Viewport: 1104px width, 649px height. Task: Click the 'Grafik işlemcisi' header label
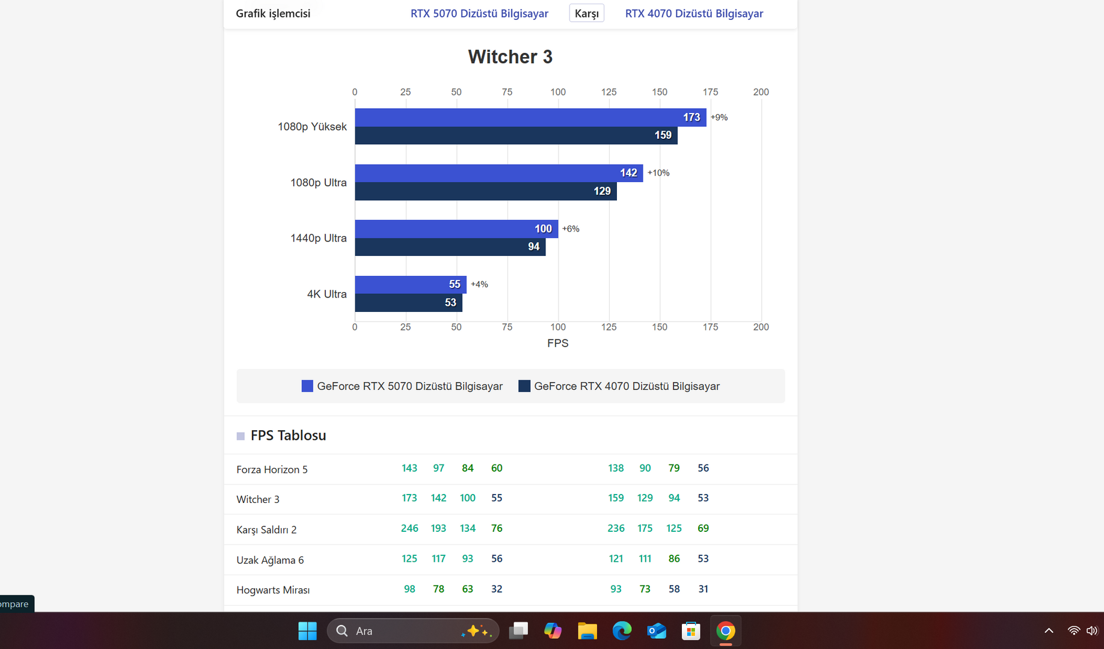point(273,13)
